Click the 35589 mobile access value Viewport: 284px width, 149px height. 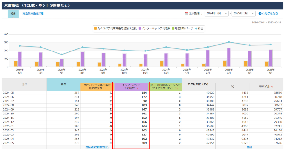(278, 93)
